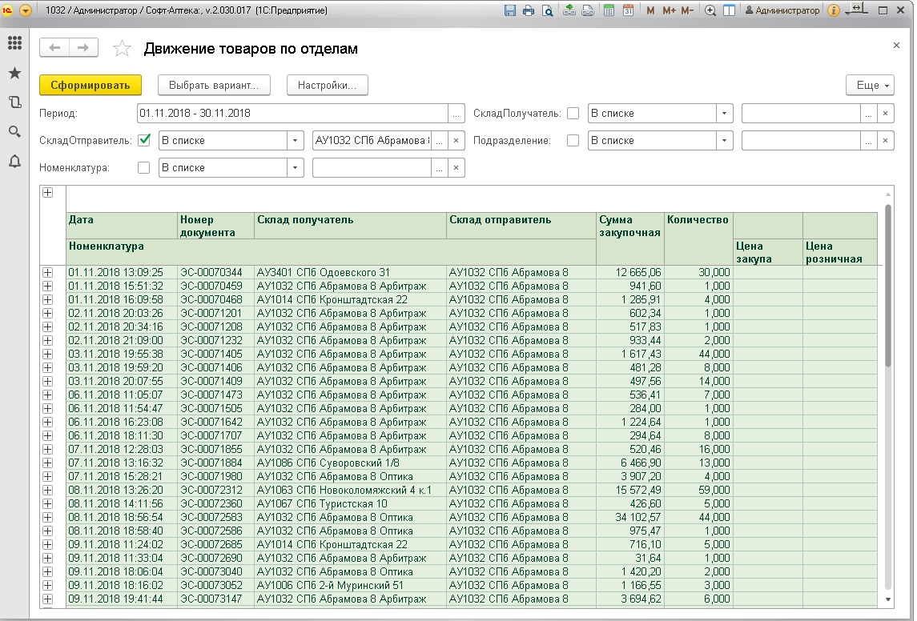
Task: Click the zoom magnifier icon in the title bar
Action: [x=710, y=10]
